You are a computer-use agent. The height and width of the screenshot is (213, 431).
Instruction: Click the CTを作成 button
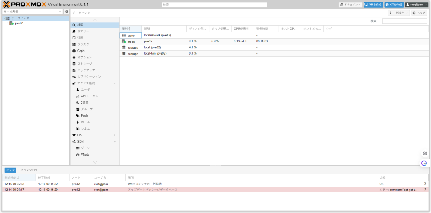pyautogui.click(x=394, y=5)
